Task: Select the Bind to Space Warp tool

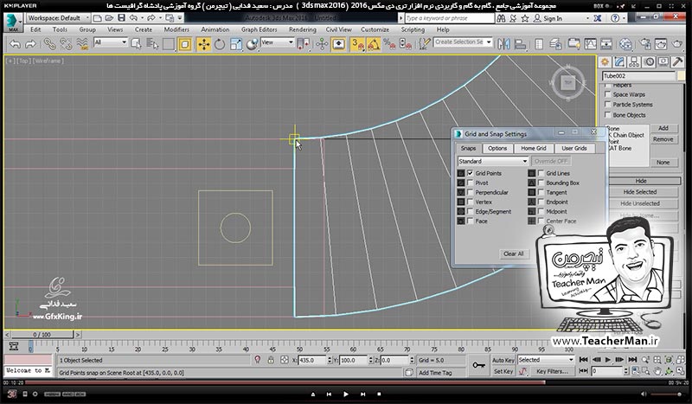Action: (82, 44)
